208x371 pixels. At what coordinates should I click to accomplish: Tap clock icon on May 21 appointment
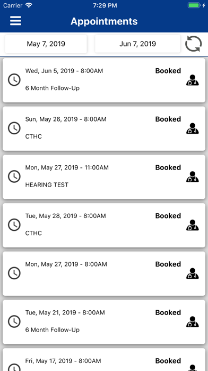(14, 321)
